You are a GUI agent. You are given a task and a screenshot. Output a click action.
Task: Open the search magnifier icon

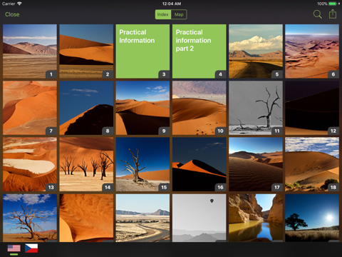click(317, 14)
